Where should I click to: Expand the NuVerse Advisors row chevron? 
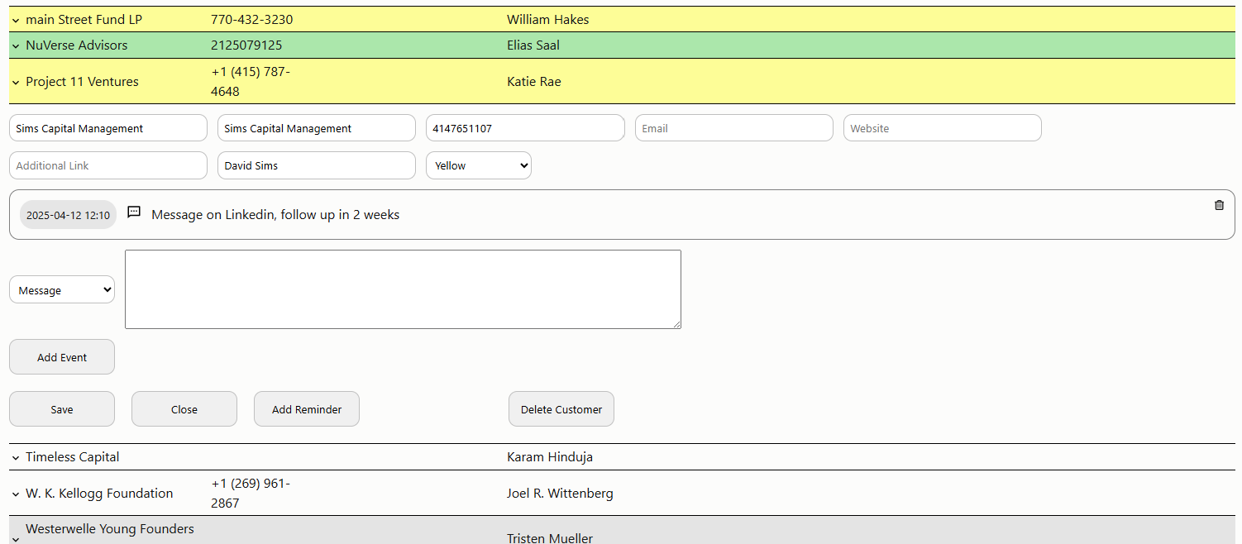point(16,45)
